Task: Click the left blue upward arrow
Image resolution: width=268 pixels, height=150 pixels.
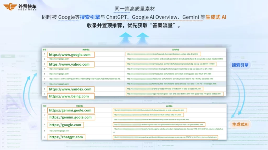Action: pos(126,37)
